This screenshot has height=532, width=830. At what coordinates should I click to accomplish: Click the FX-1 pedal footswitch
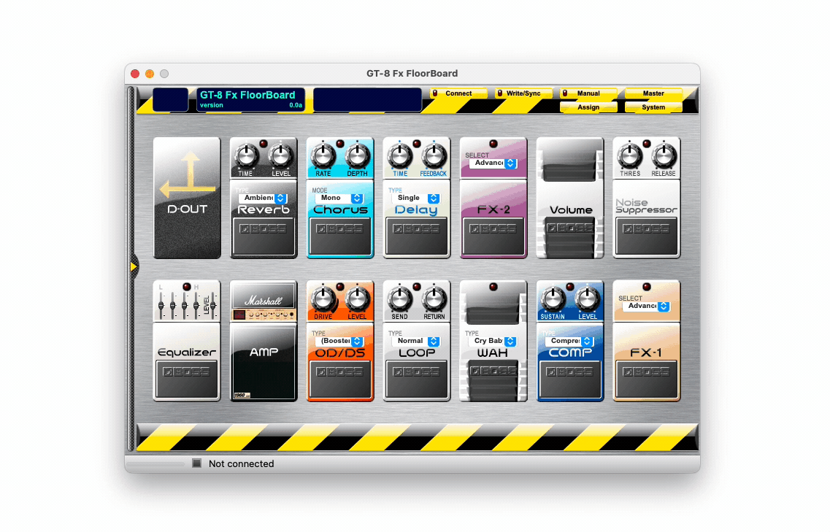pos(646,379)
